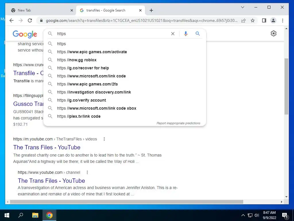Viewport: 294px width, 221px height.
Task: Go back to the previous page
Action: coord(11,20)
